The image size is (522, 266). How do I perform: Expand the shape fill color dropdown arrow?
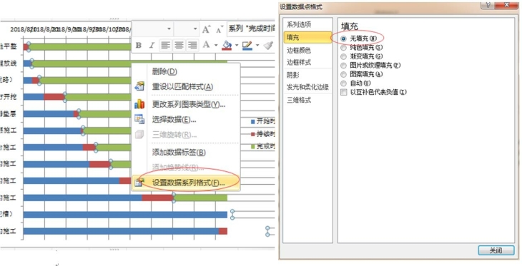pos(237,45)
